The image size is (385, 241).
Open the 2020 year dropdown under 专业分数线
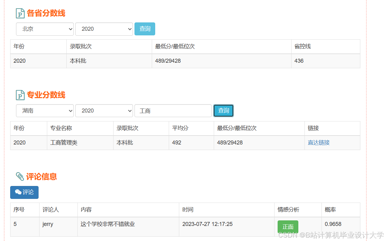(x=104, y=111)
